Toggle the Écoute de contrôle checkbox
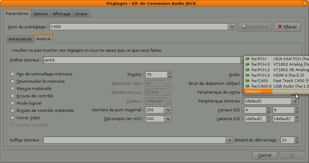This screenshot has width=309, height=163. coord(12,96)
